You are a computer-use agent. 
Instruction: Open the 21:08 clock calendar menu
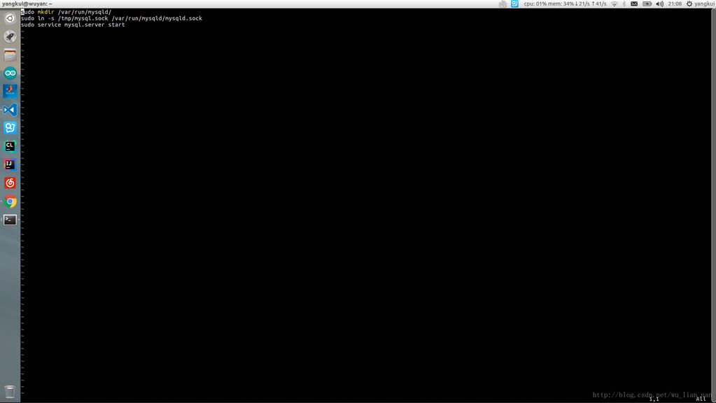coord(675,3)
